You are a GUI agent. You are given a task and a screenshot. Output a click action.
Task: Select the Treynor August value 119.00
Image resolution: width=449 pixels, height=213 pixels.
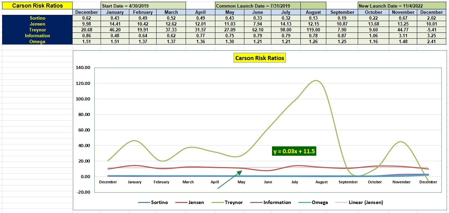[x=313, y=30]
